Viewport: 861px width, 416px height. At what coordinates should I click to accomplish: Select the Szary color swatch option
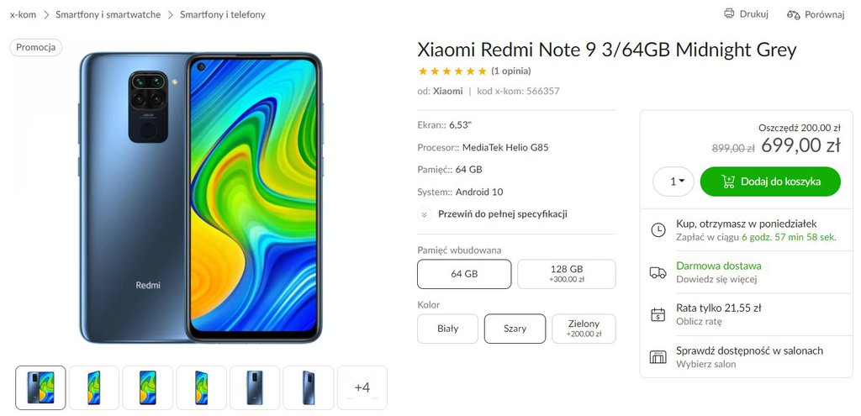pyautogui.click(x=515, y=329)
